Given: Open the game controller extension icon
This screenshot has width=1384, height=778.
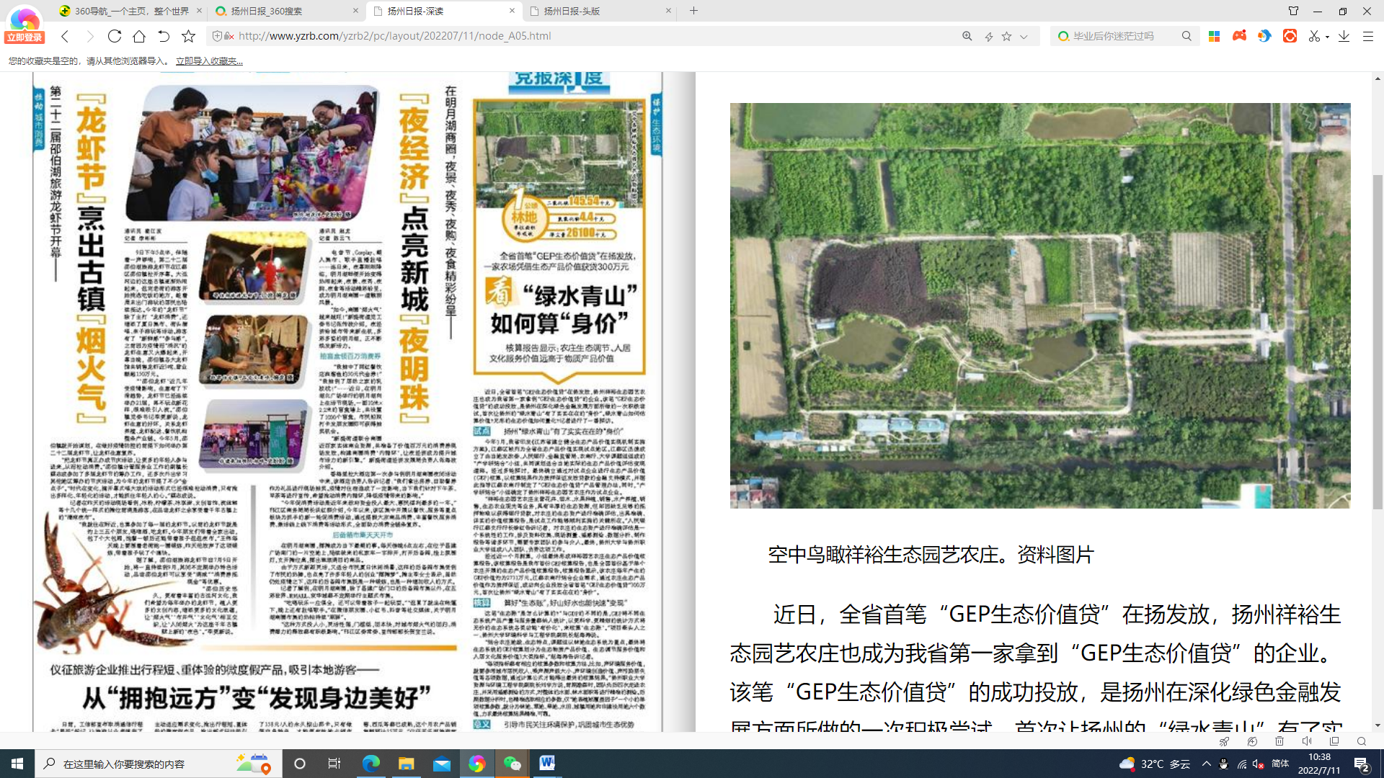Looking at the screenshot, I should [x=1239, y=36].
